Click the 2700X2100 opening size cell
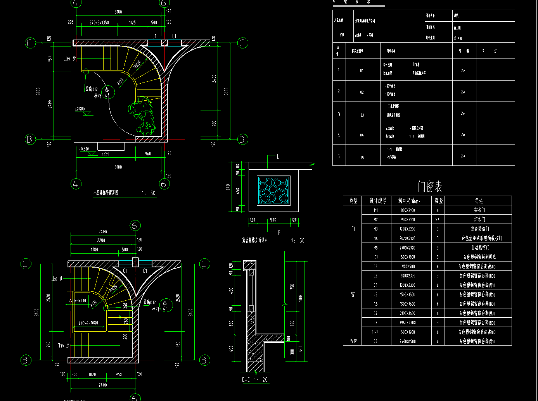This screenshot has height=401, width=538. coord(407,248)
